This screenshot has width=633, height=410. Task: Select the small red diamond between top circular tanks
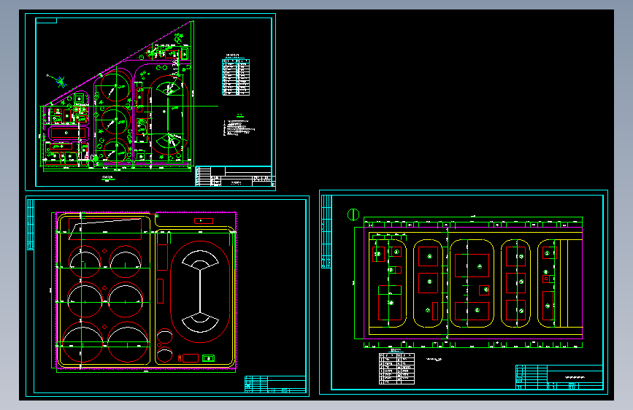coord(104,251)
